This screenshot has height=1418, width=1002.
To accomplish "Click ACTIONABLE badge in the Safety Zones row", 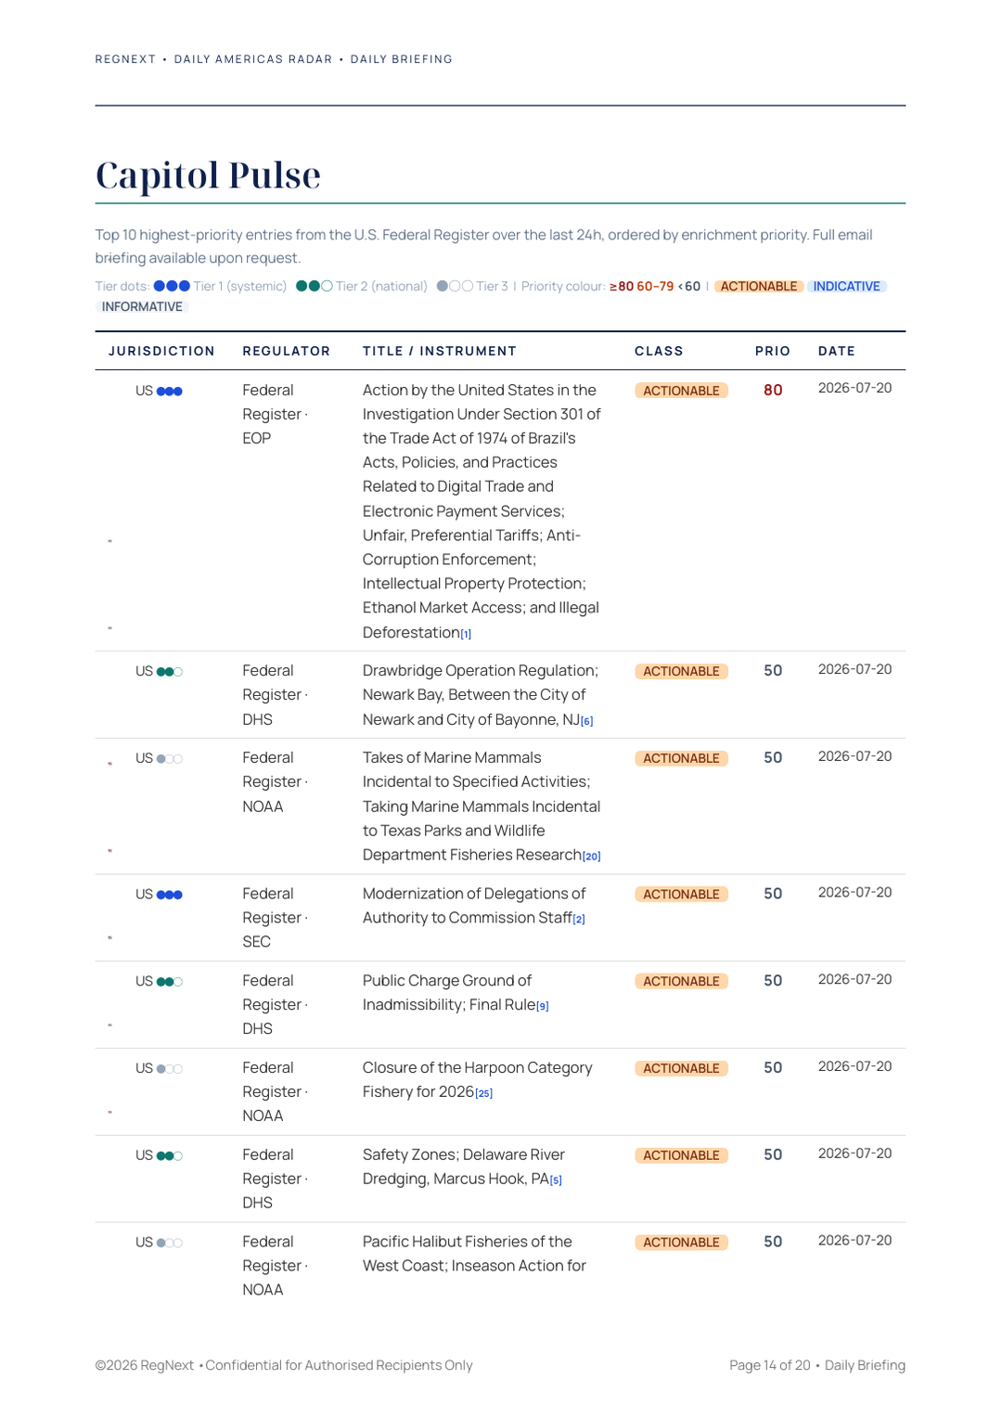I will (x=682, y=1155).
